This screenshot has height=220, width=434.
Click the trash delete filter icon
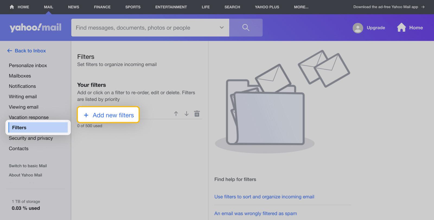pos(197,114)
